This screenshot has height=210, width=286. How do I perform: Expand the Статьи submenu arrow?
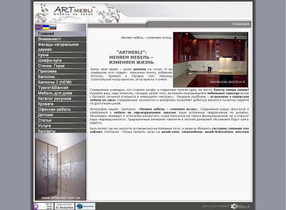(x=85, y=120)
